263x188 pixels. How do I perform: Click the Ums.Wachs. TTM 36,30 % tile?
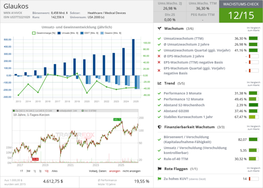202,6
